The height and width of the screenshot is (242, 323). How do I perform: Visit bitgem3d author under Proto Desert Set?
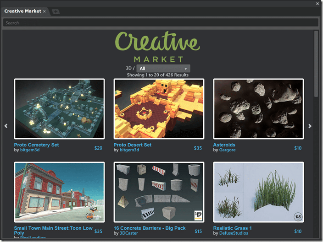click(129, 150)
